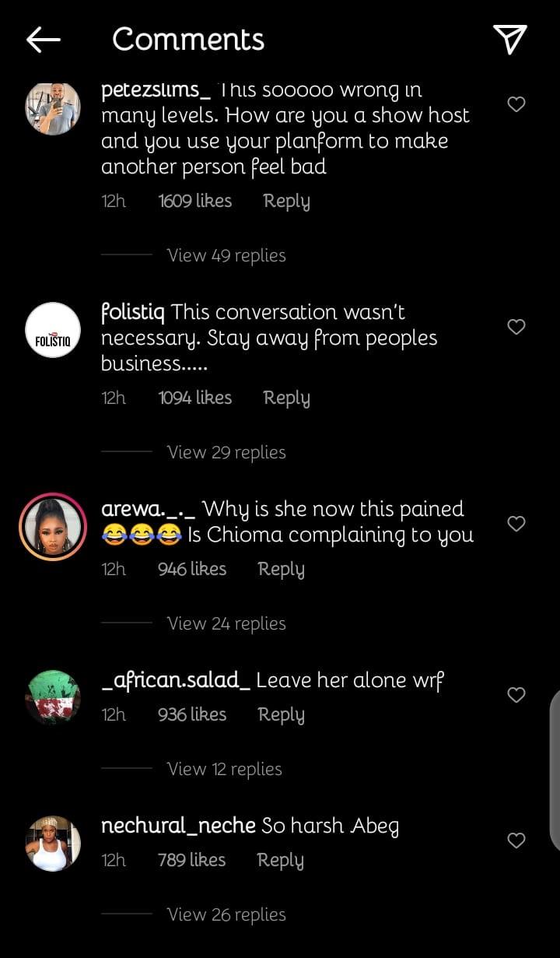Toggle heart on arewa._._ comment

[x=516, y=524]
